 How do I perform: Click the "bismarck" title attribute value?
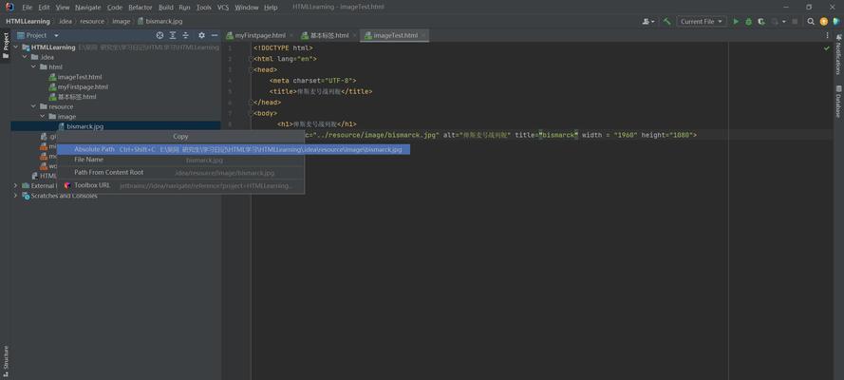[x=558, y=135]
